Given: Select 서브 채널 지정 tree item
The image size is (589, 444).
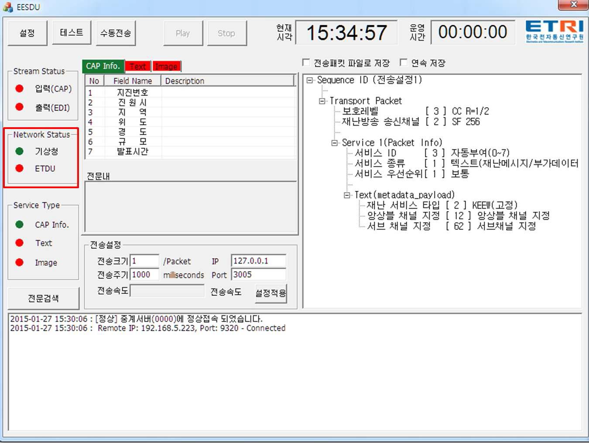Looking at the screenshot, I should [451, 227].
